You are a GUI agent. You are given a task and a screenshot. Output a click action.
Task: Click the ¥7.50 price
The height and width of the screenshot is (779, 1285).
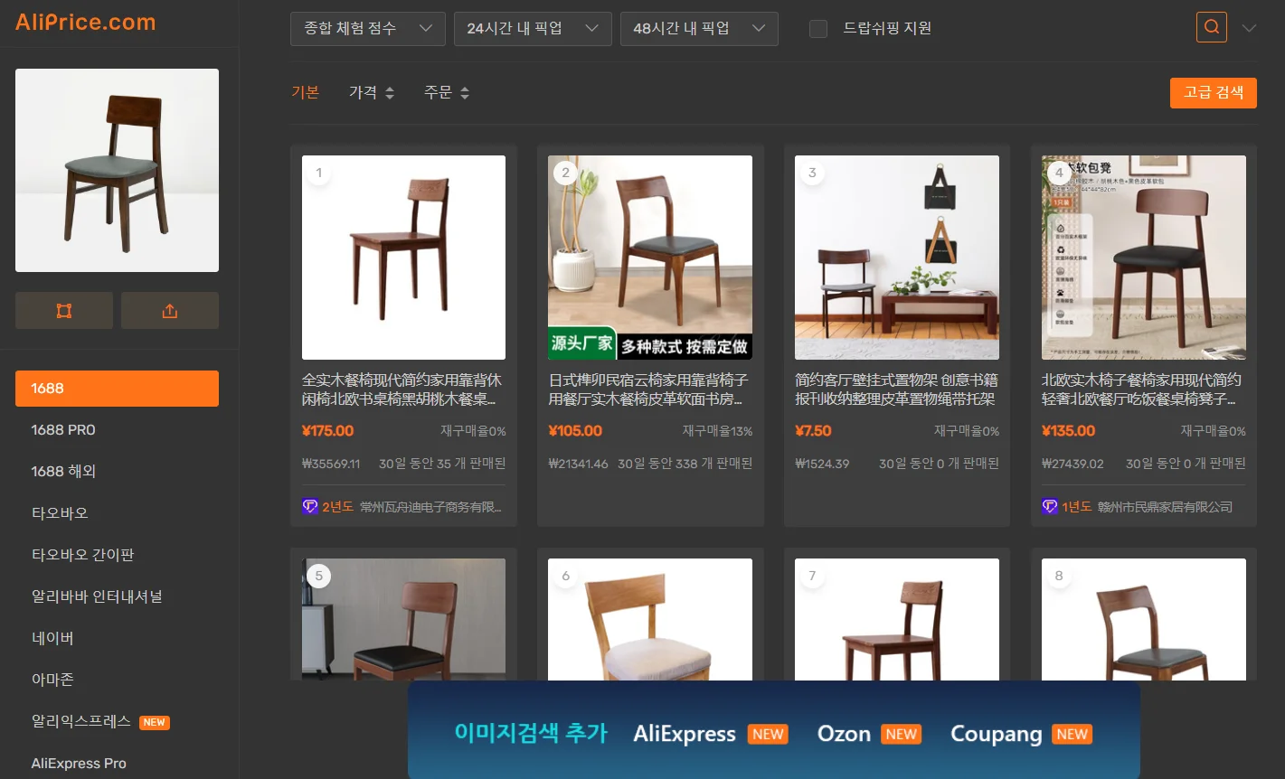[813, 431]
